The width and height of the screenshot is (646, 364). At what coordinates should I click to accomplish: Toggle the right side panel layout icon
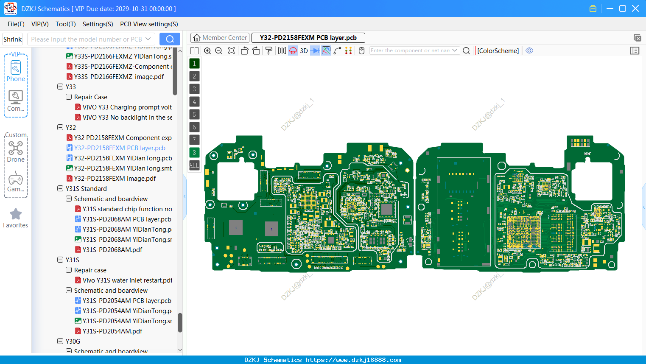click(635, 51)
